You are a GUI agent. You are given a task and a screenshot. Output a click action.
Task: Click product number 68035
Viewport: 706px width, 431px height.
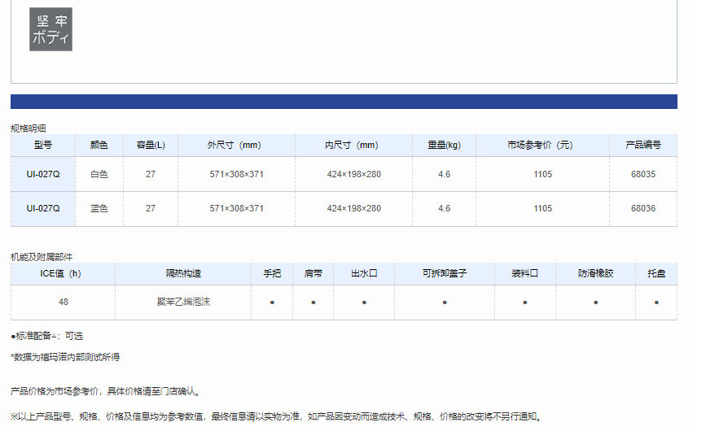tap(643, 174)
